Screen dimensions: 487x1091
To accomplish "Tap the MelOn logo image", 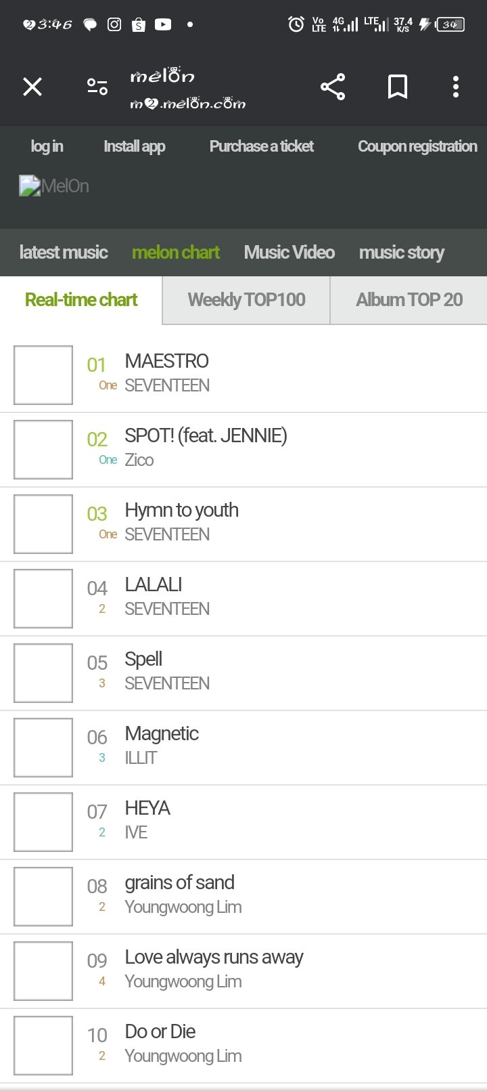I will [54, 186].
